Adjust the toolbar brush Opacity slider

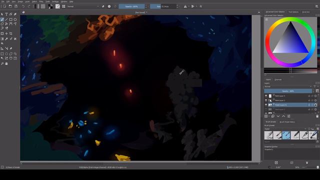point(131,6)
